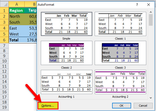This screenshot has height=111, width=156.
Task: Select row 5 header
Action: 4,34
